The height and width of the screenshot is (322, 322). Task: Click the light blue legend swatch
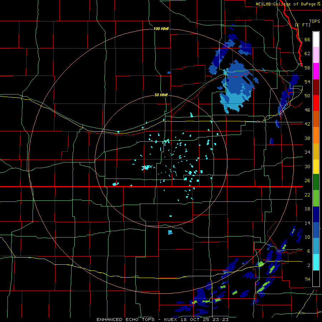(x=316, y=246)
